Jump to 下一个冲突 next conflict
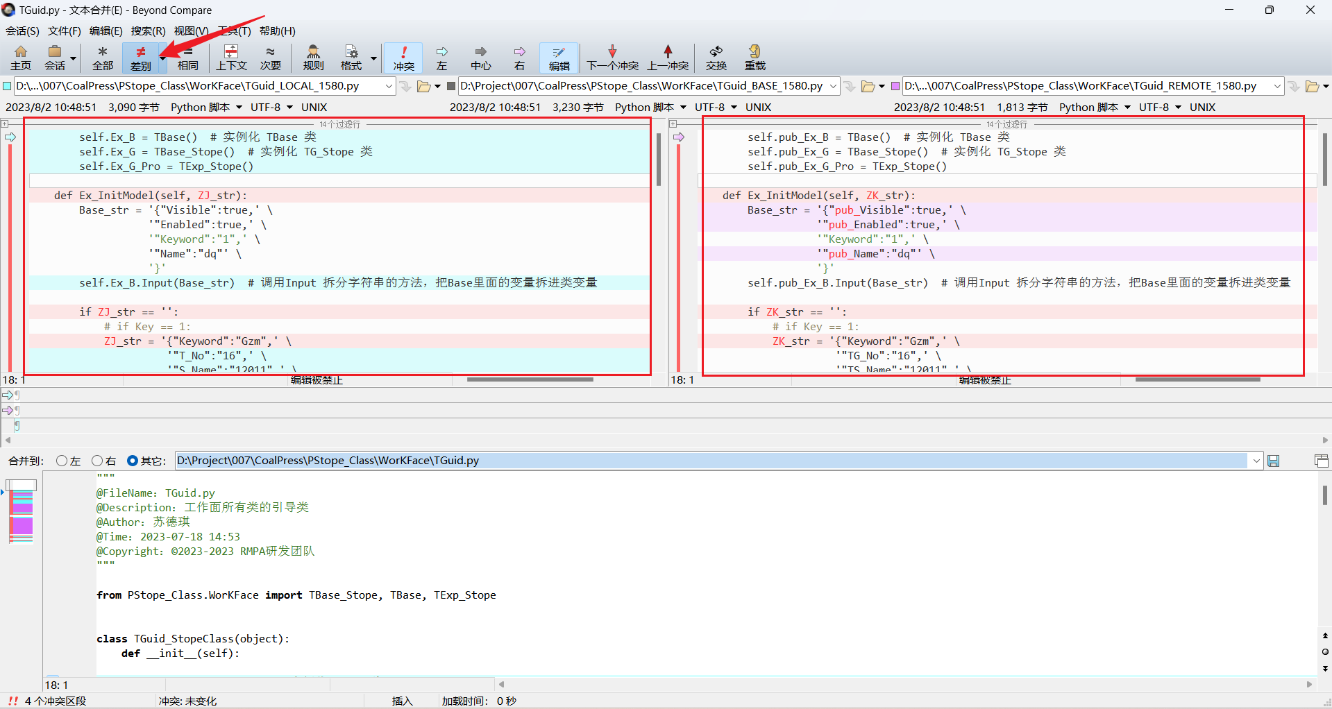This screenshot has height=709, width=1332. click(612, 58)
